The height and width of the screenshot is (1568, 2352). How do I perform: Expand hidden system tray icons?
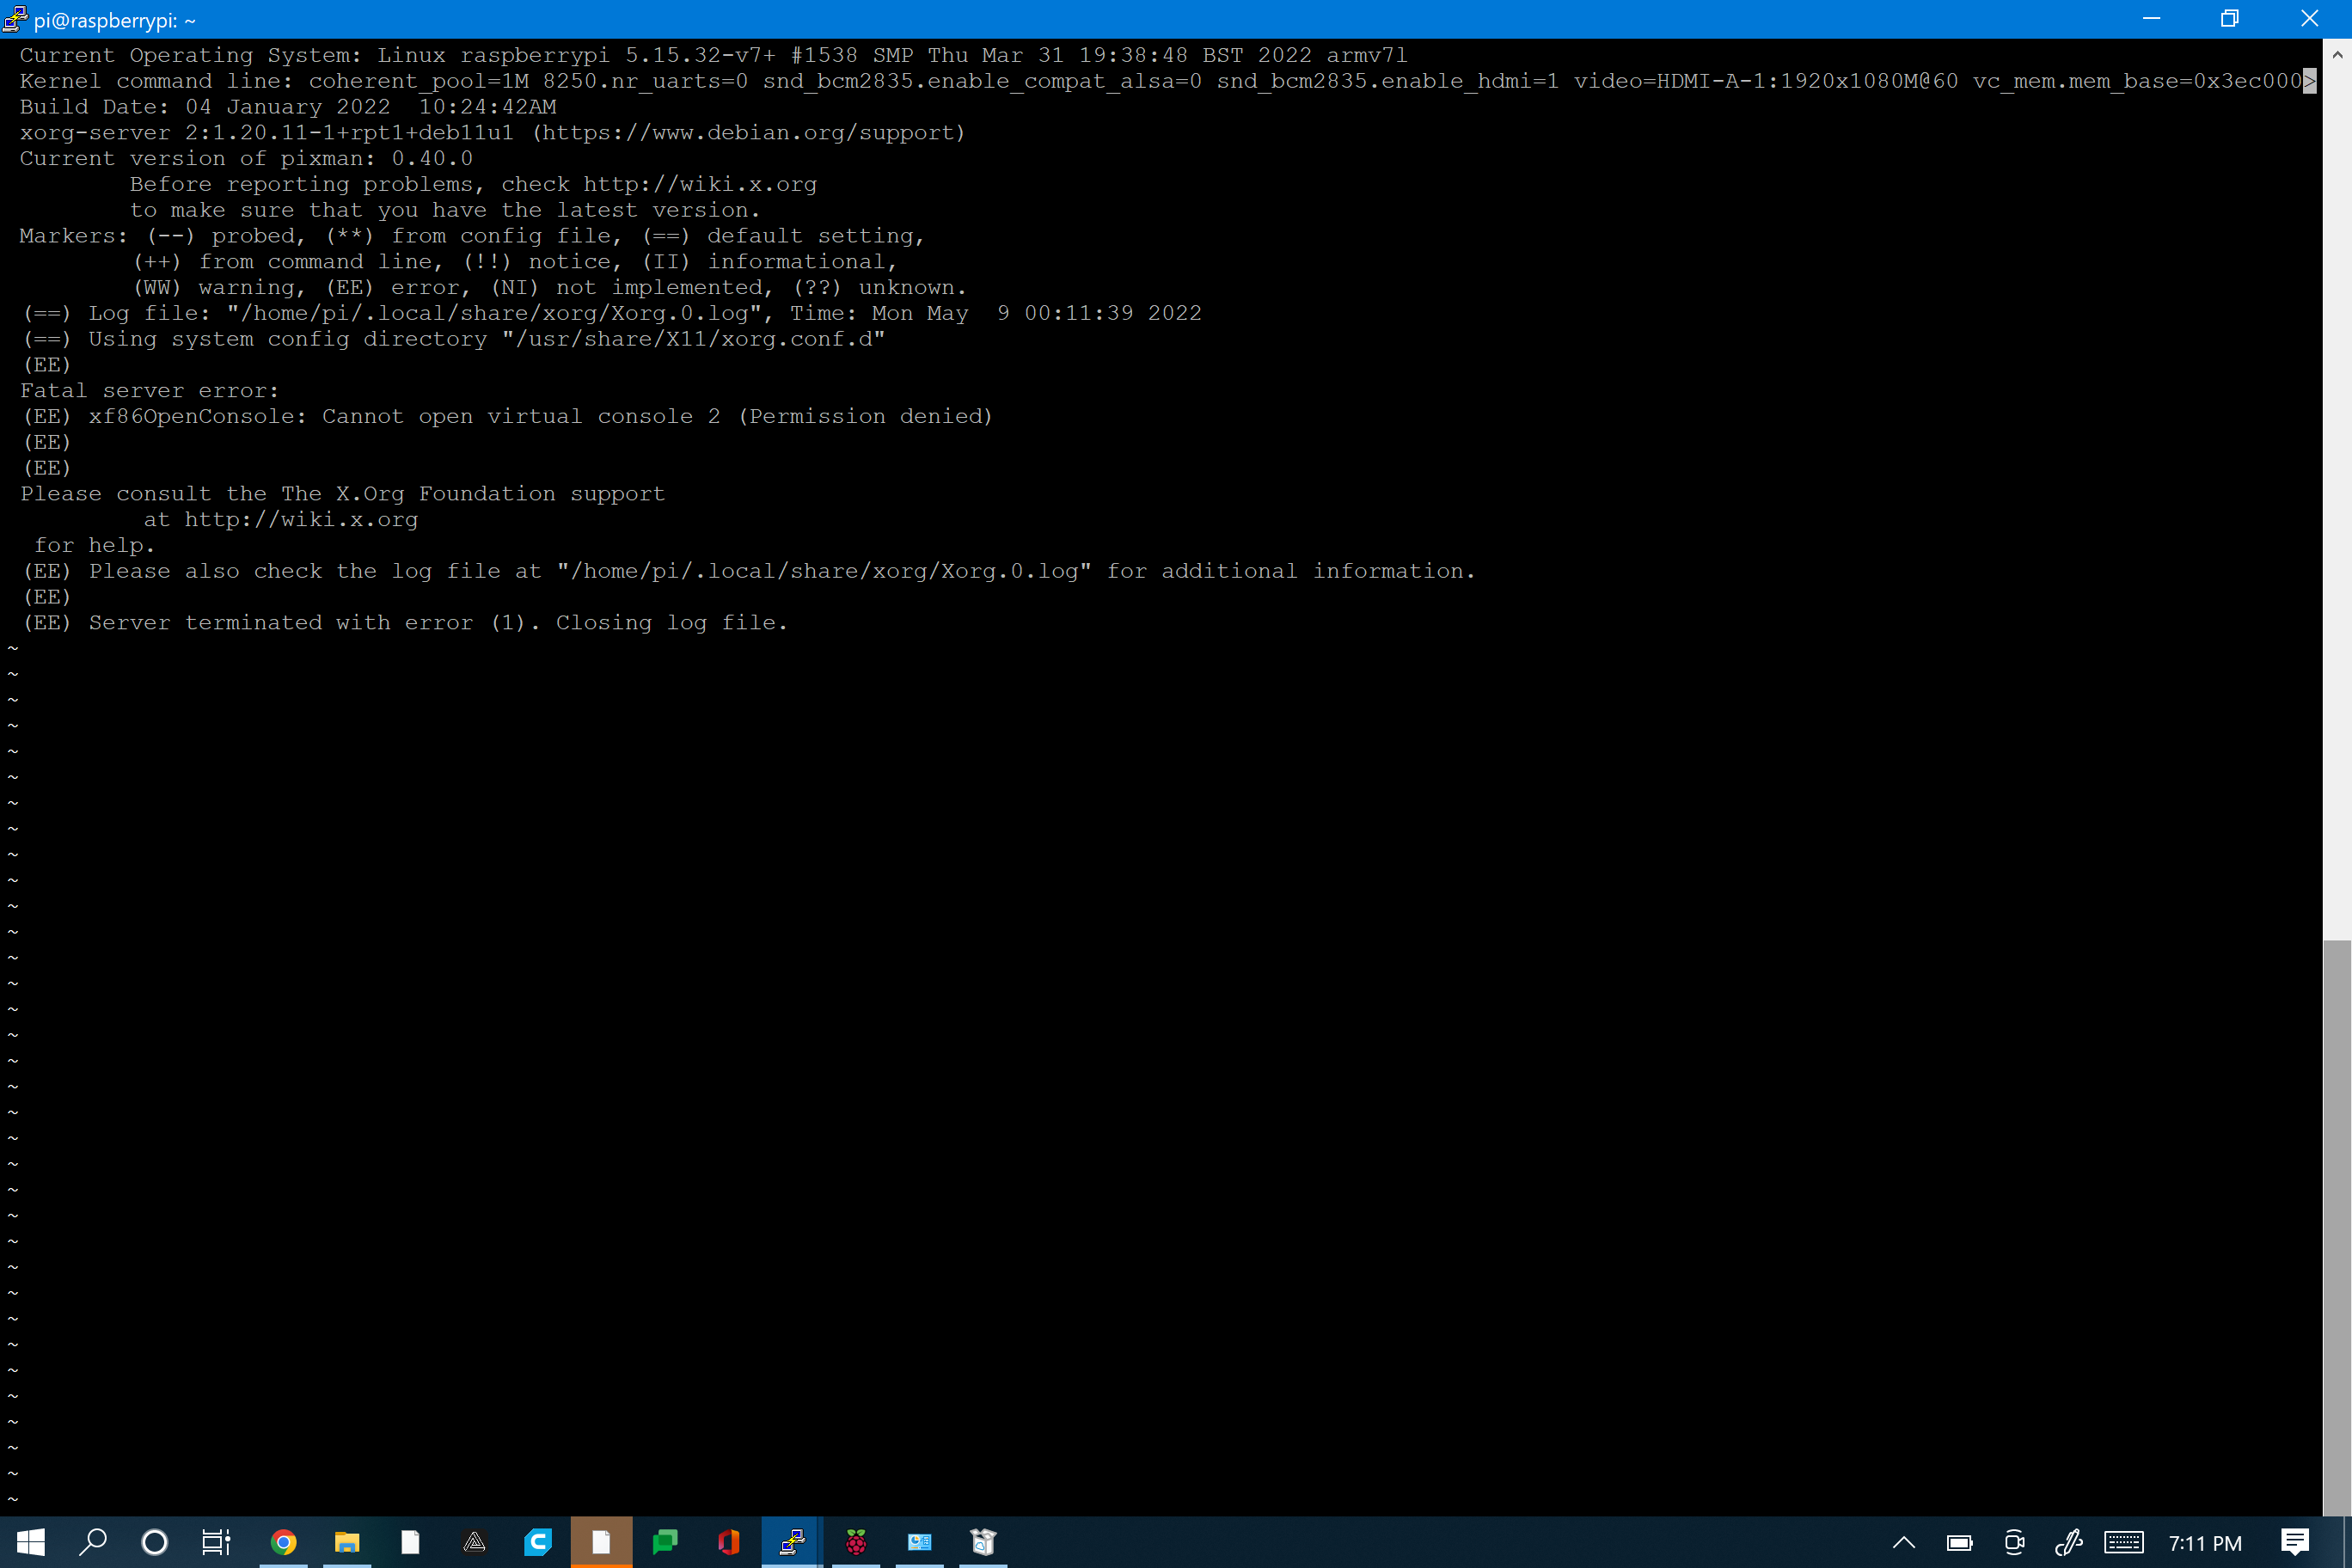(1903, 1542)
